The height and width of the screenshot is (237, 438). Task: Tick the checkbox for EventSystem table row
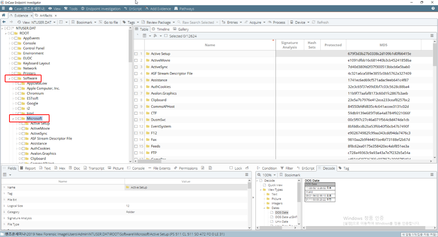136,126
